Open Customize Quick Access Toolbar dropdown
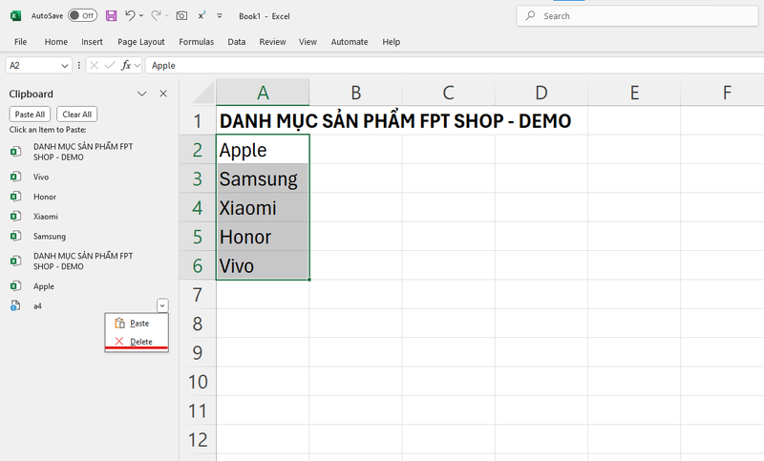This screenshot has width=764, height=461. pyautogui.click(x=220, y=16)
